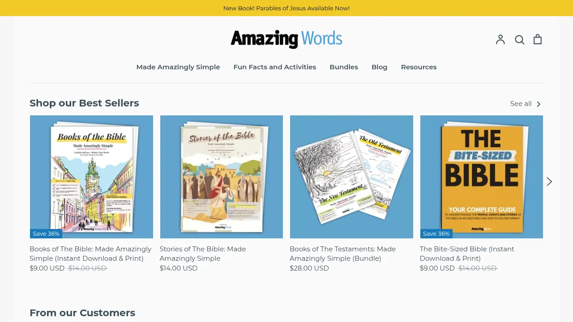Screen dimensions: 573x322
Task: Click the search magnifying glass icon
Action: point(519,39)
